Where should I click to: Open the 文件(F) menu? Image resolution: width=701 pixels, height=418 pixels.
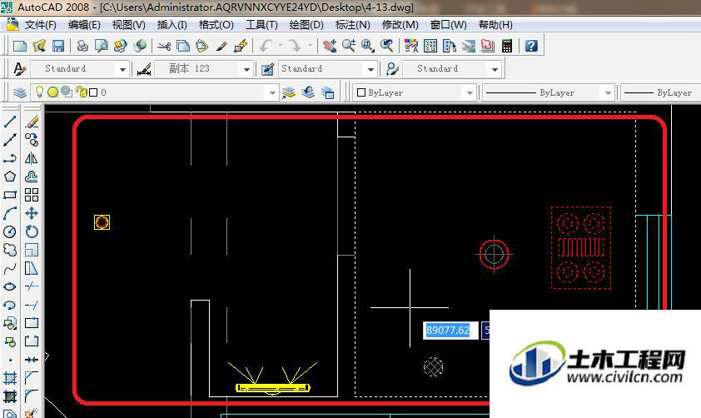click(x=40, y=25)
